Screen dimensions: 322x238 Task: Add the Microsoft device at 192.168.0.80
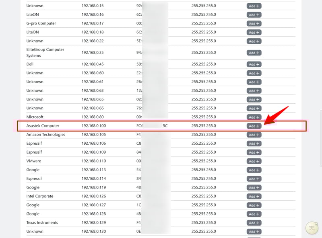pyautogui.click(x=254, y=117)
